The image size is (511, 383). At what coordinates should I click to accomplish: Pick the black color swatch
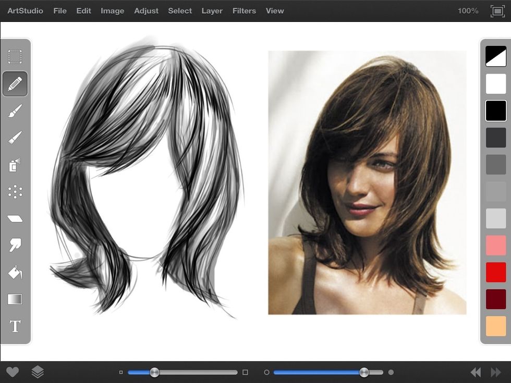click(x=496, y=110)
